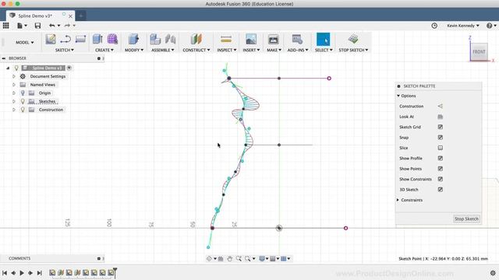Open the job status clock icon
Viewport: 499px width, 280px height.
coord(434,26)
